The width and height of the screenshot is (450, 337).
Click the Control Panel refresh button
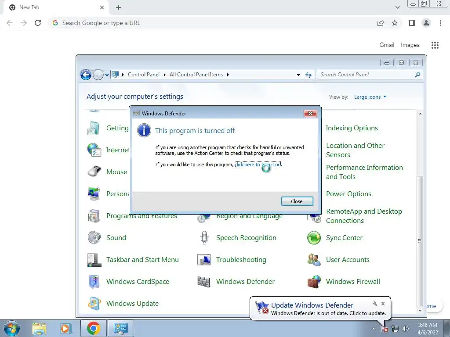click(308, 75)
